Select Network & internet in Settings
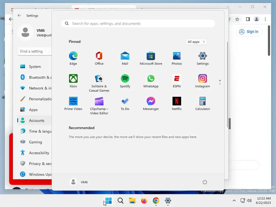The image size is (276, 207). tap(34, 88)
